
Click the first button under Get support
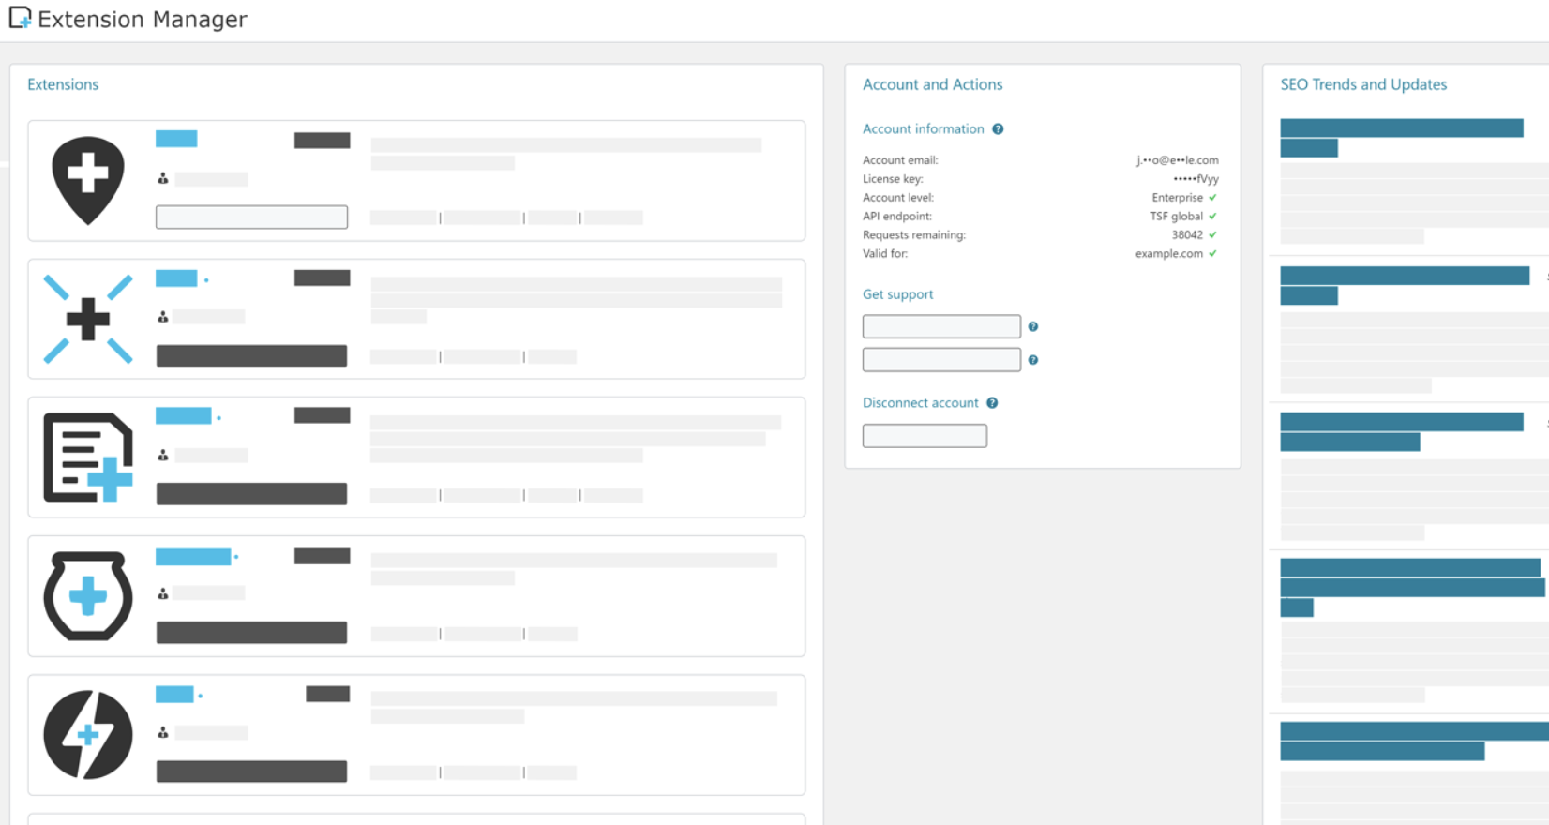pyautogui.click(x=941, y=326)
